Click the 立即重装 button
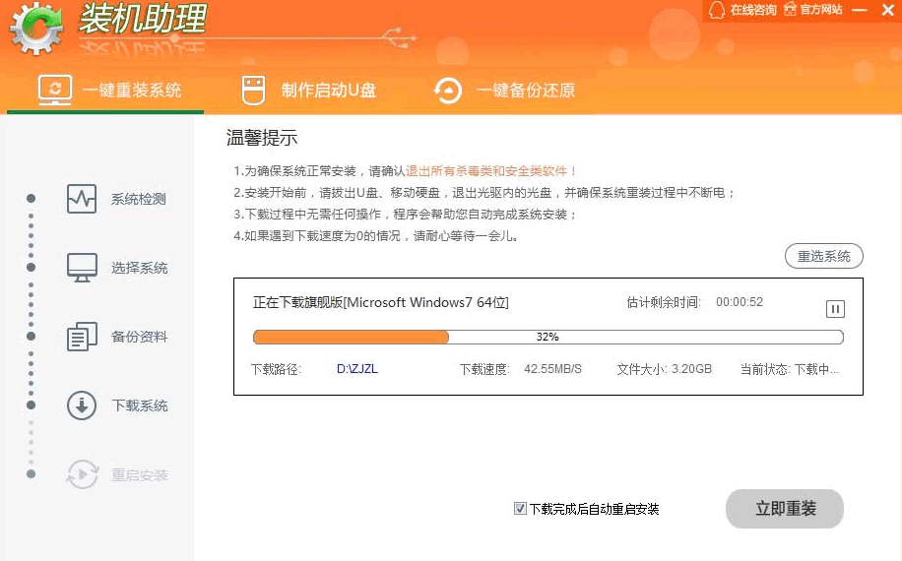Viewport: 902px width, 561px height. tap(785, 509)
